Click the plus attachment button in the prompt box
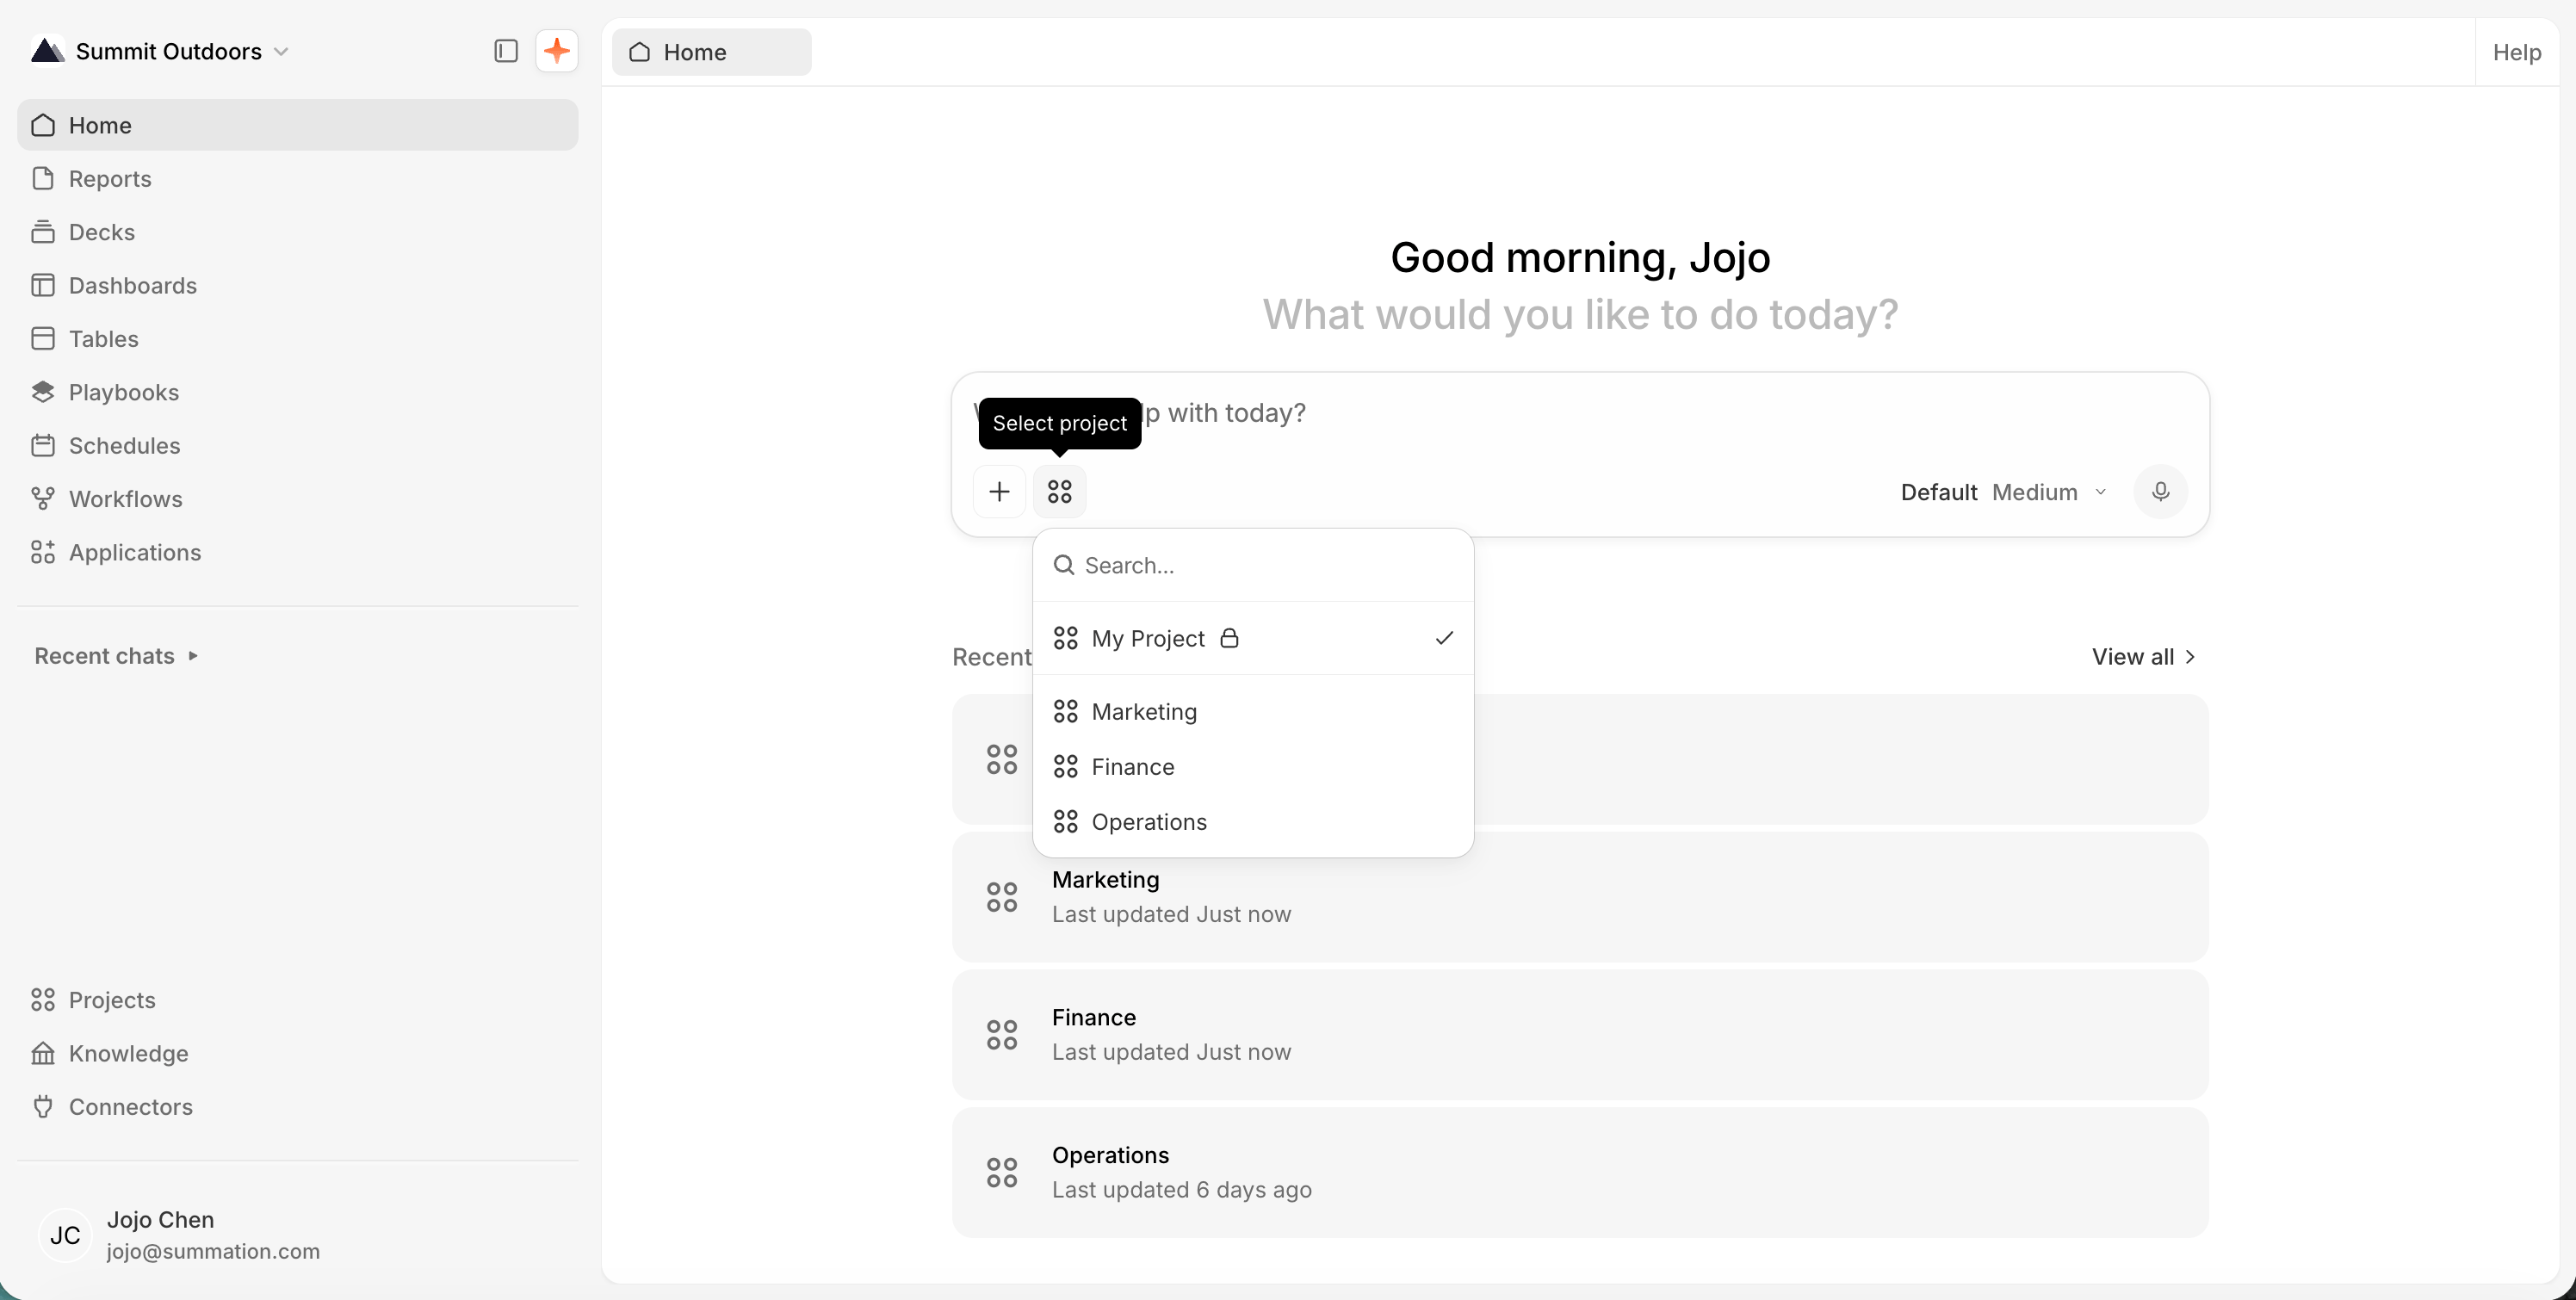The image size is (2576, 1300). pos(999,491)
